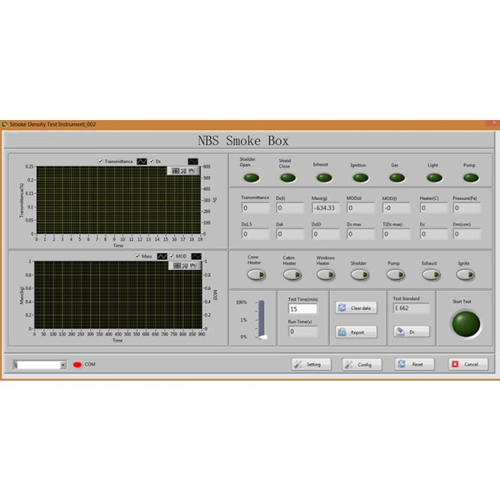
Task: Toggle the Cone Heater switch
Action: click(x=256, y=274)
